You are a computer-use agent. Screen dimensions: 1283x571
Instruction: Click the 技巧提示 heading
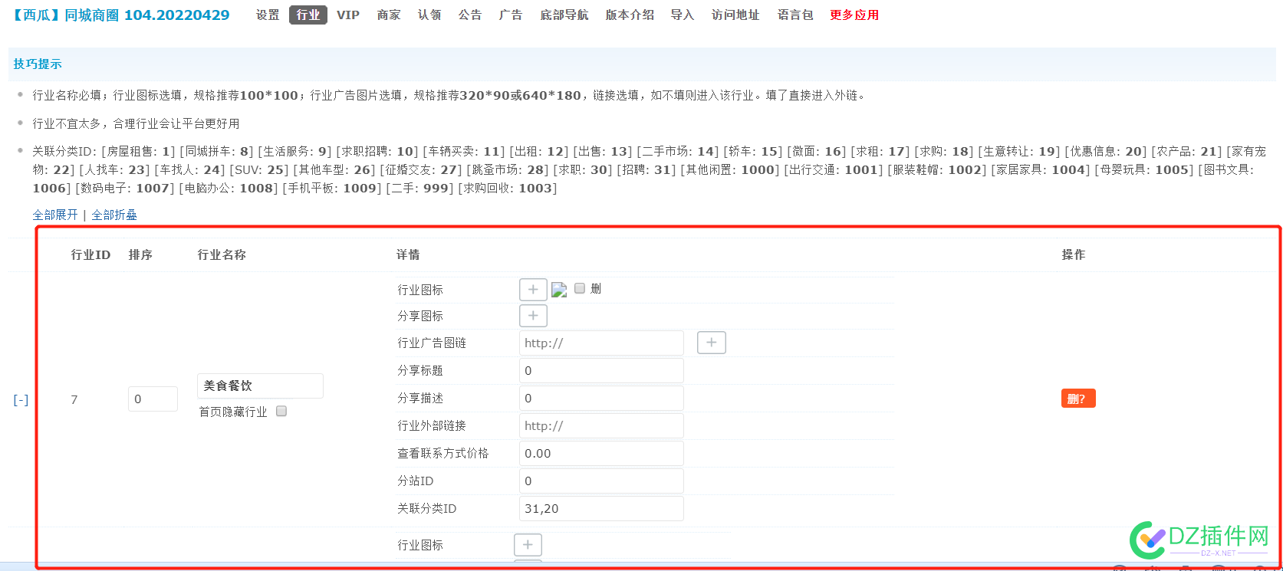point(38,64)
